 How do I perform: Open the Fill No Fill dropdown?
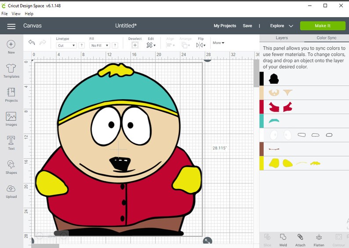[x=100, y=45]
